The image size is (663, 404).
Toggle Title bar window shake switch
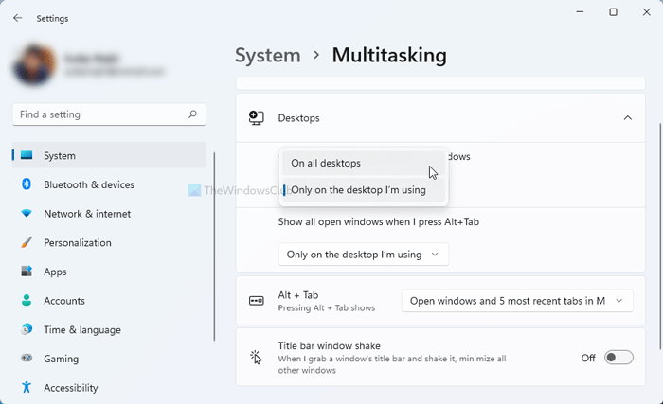618,358
